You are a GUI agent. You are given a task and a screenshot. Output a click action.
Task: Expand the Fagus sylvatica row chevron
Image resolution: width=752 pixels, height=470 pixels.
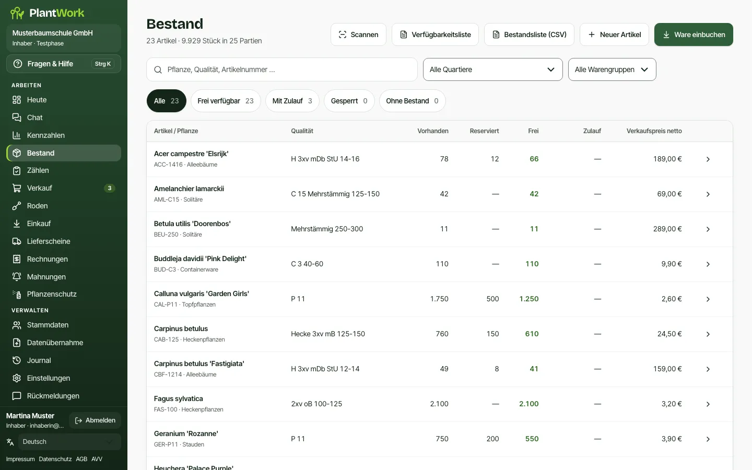[708, 404]
